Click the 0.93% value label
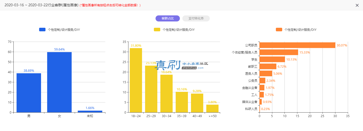Viewport: 363px width, 131px height. tap(267, 102)
